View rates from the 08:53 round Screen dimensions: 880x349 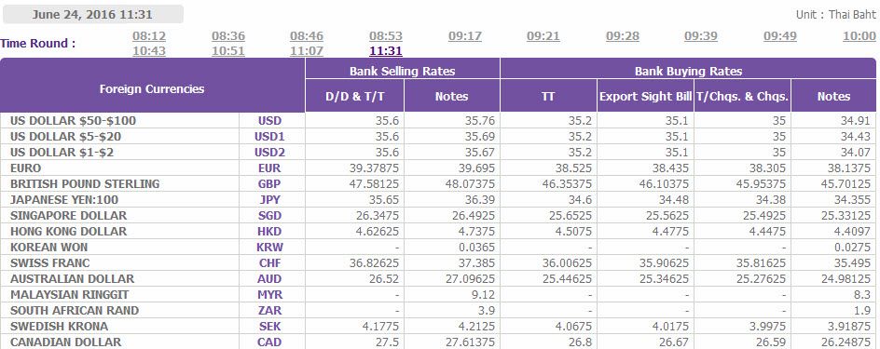point(386,36)
